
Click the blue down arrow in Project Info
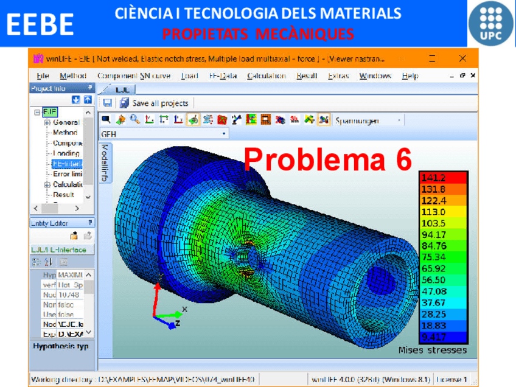coord(77,100)
